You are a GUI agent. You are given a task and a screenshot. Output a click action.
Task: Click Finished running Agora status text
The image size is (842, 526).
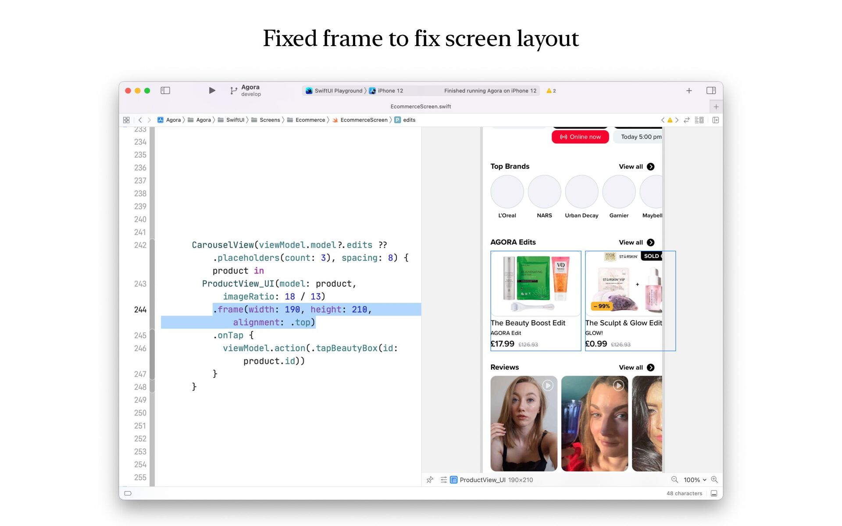click(490, 91)
